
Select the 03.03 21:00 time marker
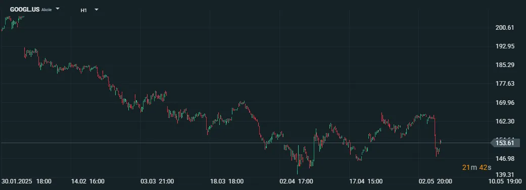[157, 181]
